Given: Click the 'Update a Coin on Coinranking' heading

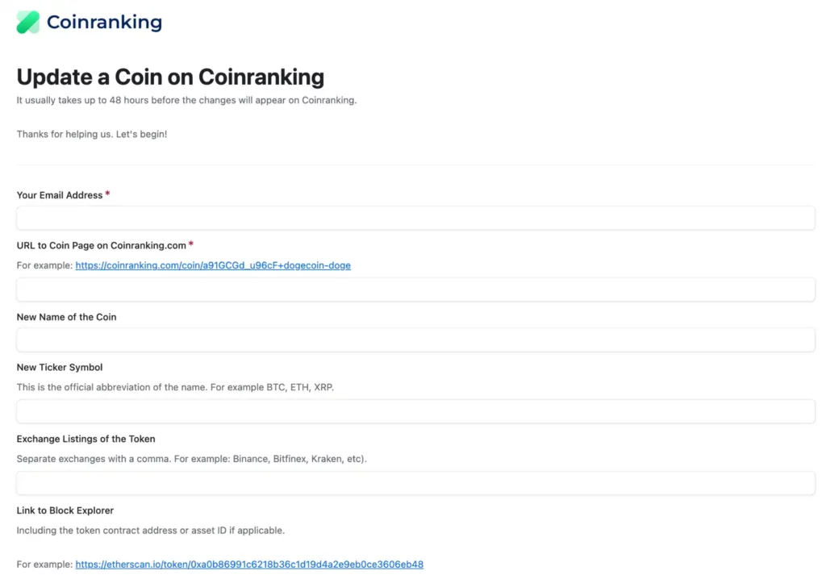Looking at the screenshot, I should click(170, 77).
